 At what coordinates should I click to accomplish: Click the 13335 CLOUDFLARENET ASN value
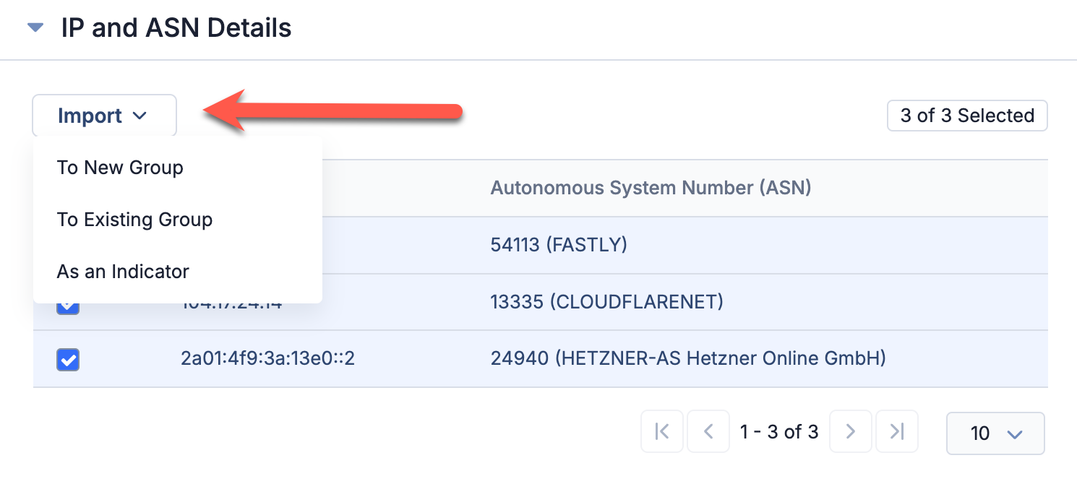[606, 302]
